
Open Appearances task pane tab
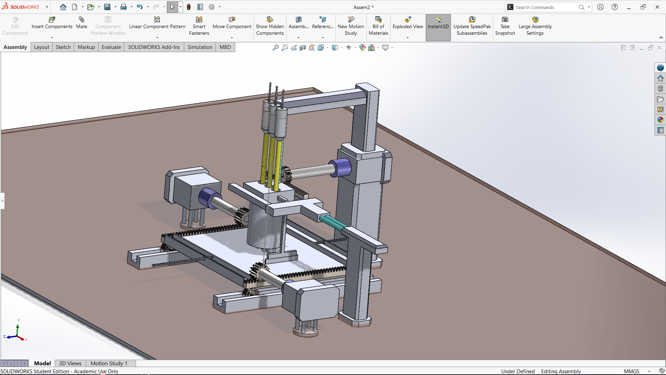pos(660,120)
